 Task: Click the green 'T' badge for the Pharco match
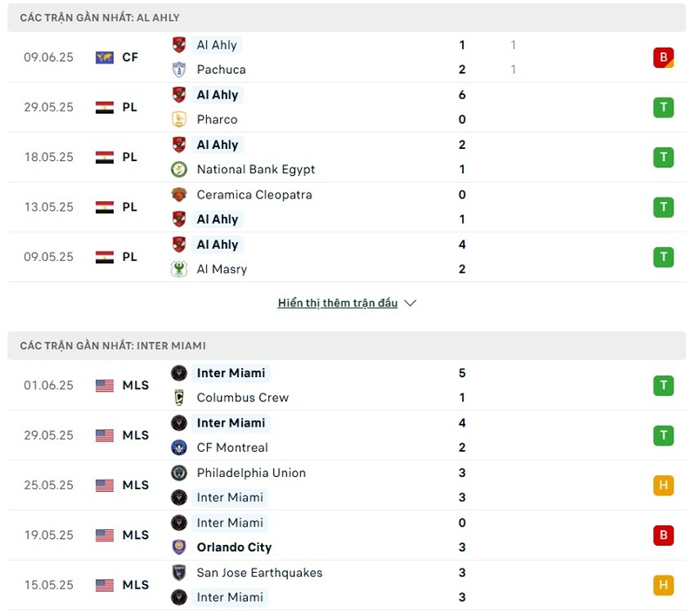pos(664,107)
